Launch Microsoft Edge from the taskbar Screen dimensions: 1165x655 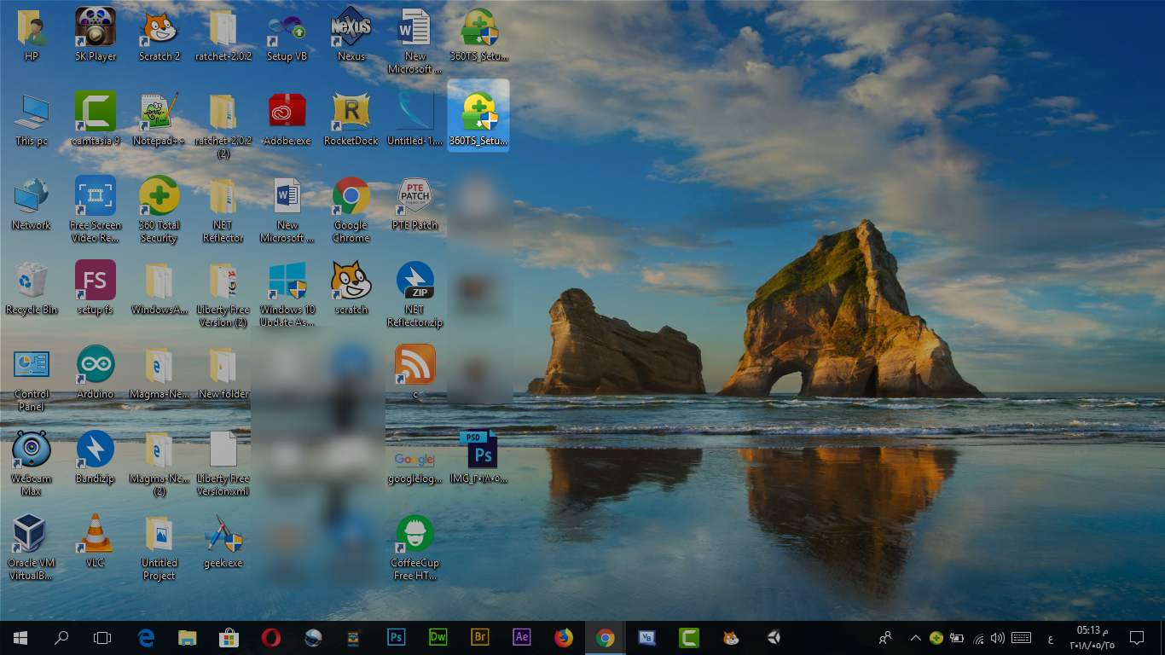[x=146, y=637]
